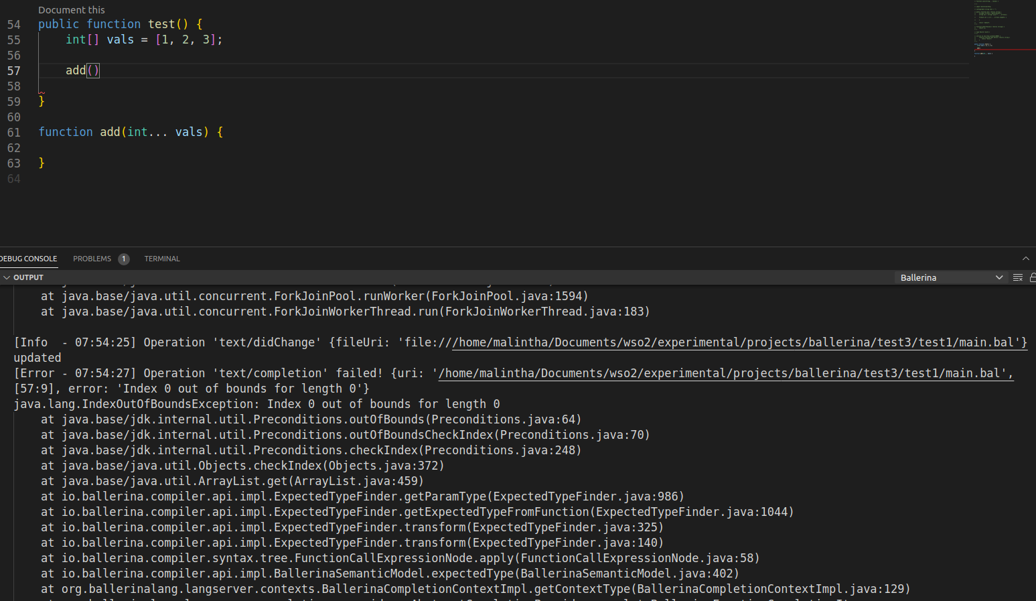
Task: Click the minimap code overview
Action: click(1003, 30)
